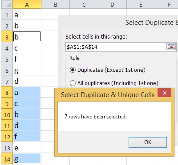Click cell A6 containing 'g'
The width and height of the screenshot is (178, 165).
[27, 70]
